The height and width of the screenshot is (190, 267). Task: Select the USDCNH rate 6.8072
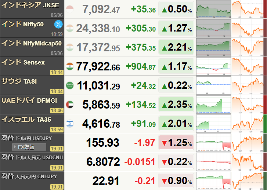pos(103,162)
